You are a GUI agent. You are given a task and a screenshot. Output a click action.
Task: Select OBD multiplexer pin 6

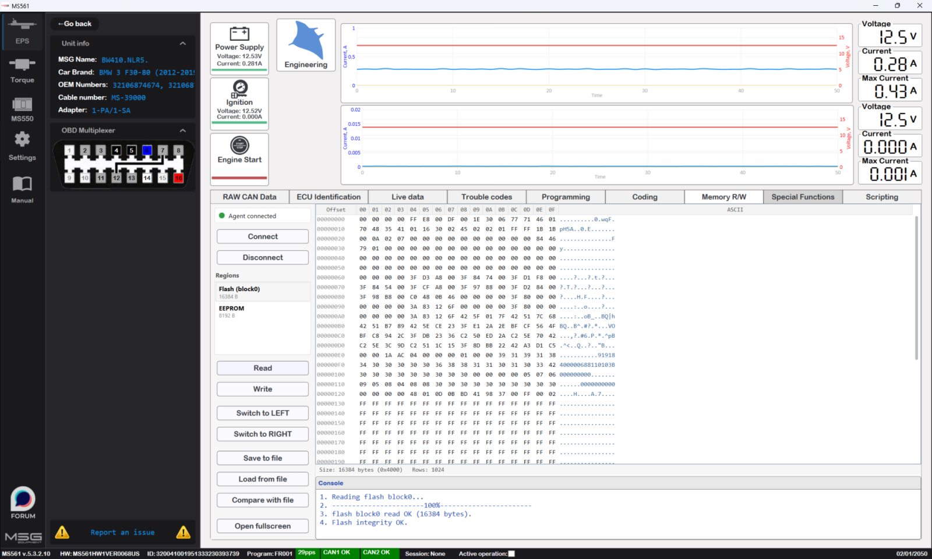point(147,150)
